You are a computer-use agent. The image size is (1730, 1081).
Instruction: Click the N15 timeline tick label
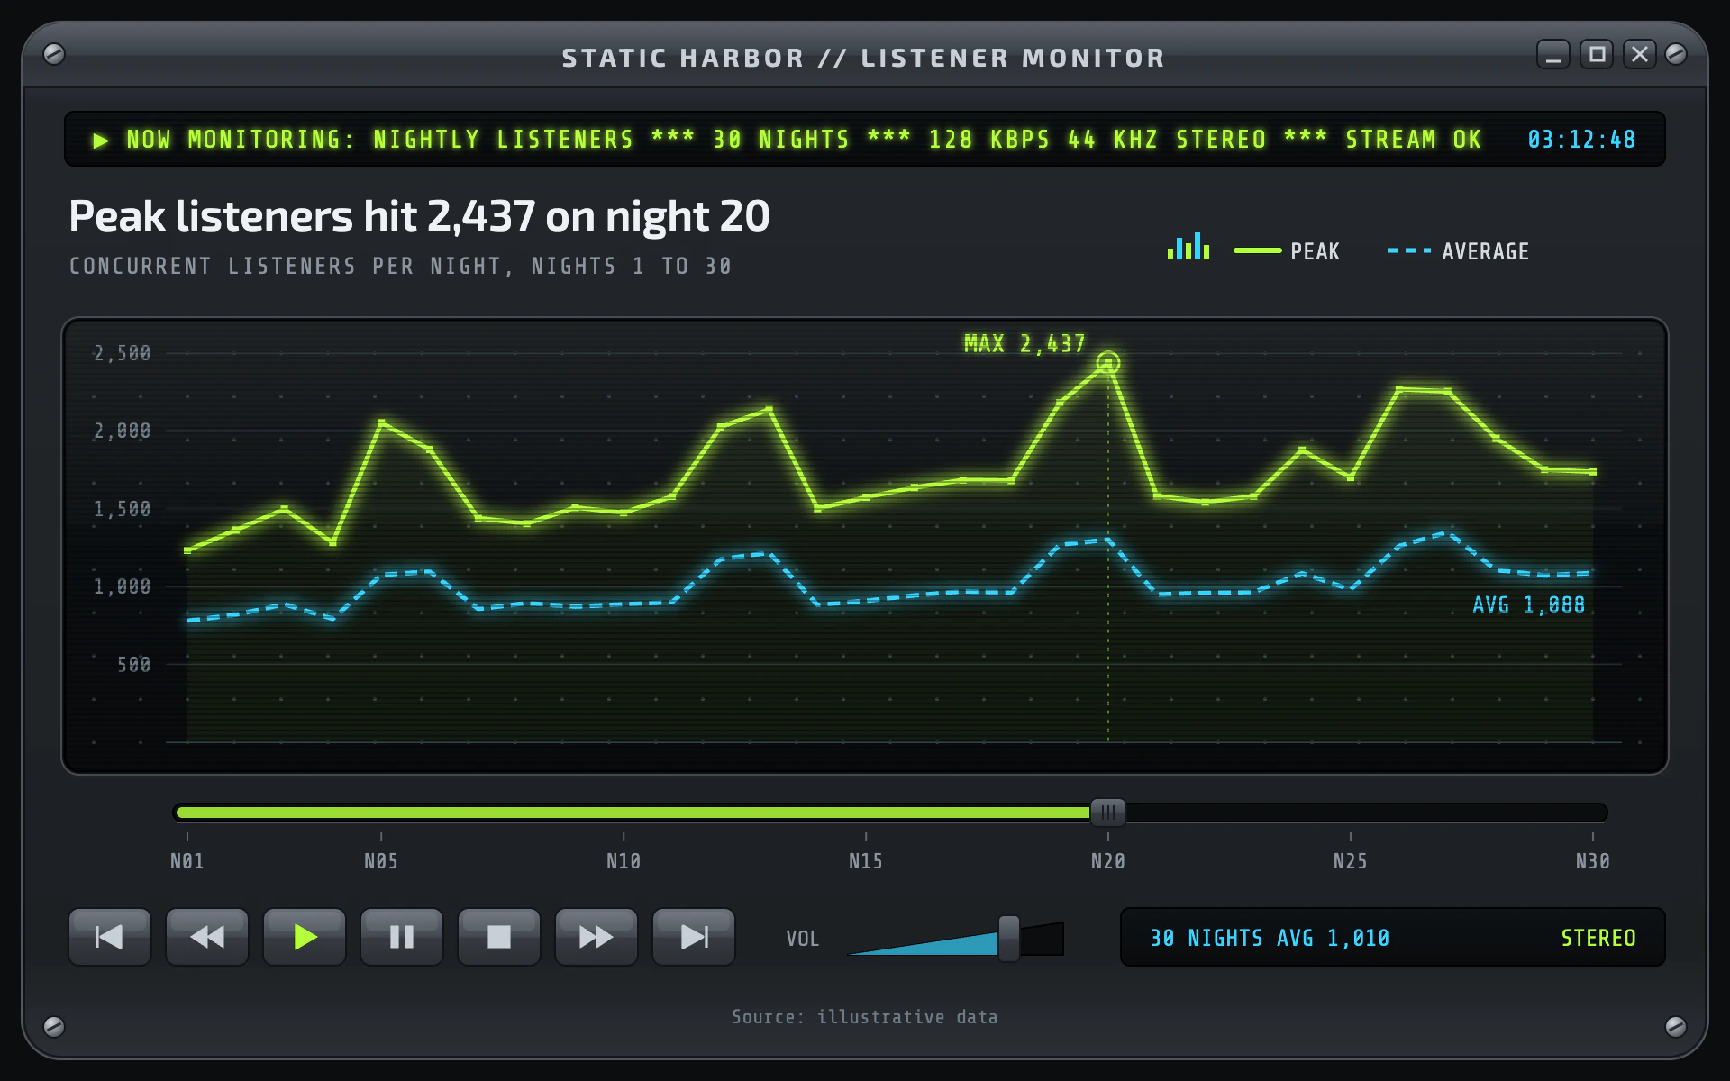coord(866,861)
